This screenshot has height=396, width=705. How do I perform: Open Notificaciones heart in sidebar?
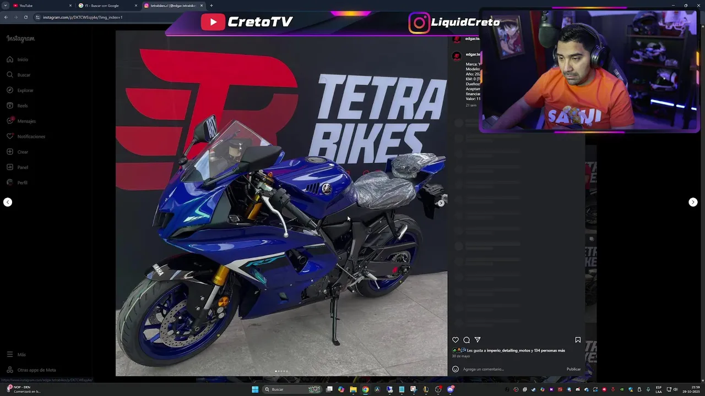tap(26, 136)
